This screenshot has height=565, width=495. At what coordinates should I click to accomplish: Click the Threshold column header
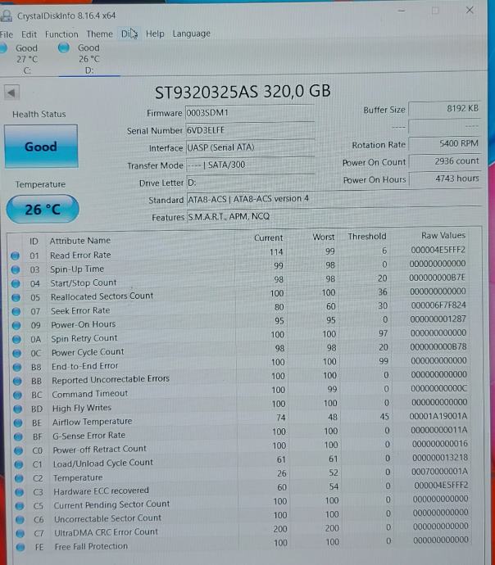[367, 237]
